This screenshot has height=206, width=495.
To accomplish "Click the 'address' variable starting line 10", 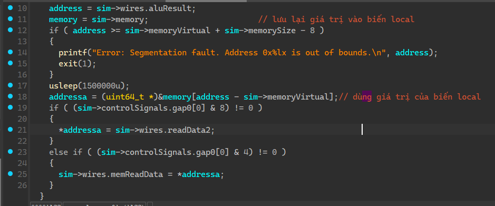I will (65, 8).
